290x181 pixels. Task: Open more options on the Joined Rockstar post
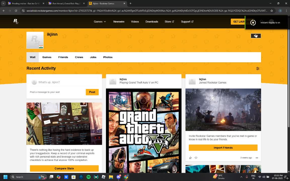point(257,158)
